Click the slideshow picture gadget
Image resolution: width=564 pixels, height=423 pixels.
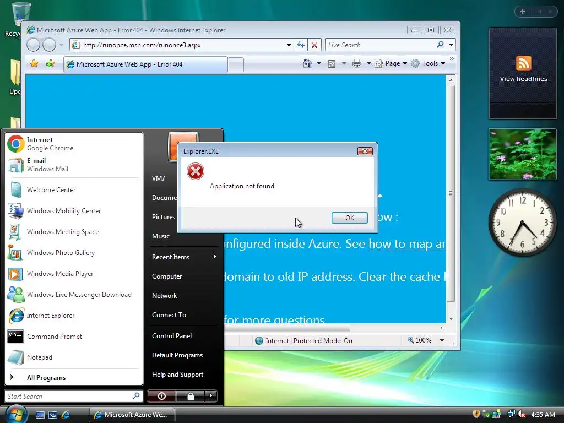(523, 154)
